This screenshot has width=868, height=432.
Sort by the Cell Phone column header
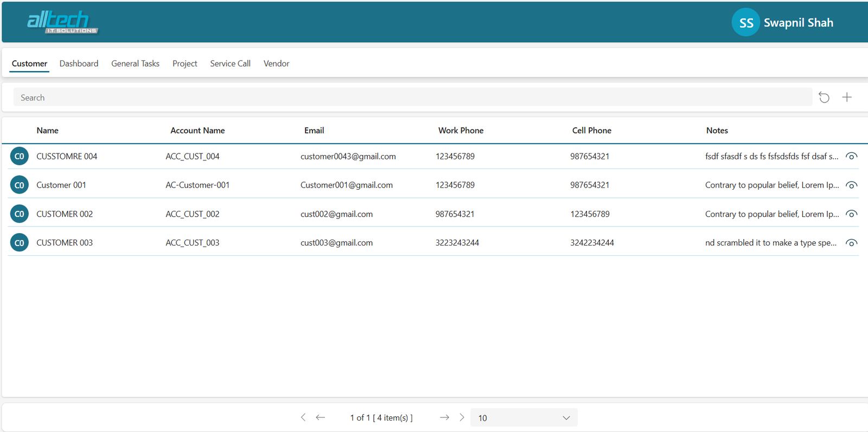tap(591, 131)
